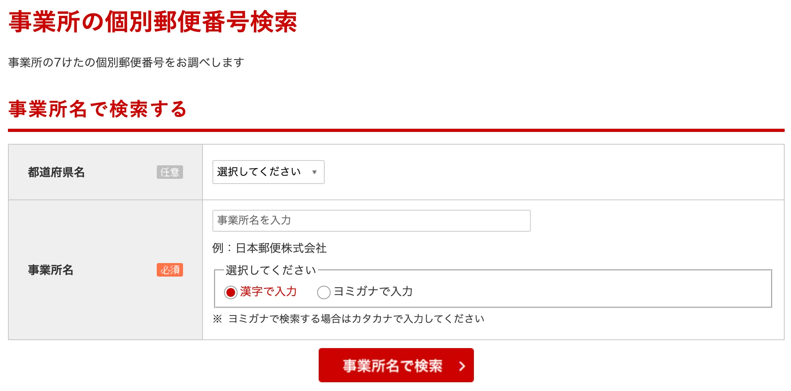
Task: Click the 事業所の個別郵便番号検索 page title
Action: (153, 22)
